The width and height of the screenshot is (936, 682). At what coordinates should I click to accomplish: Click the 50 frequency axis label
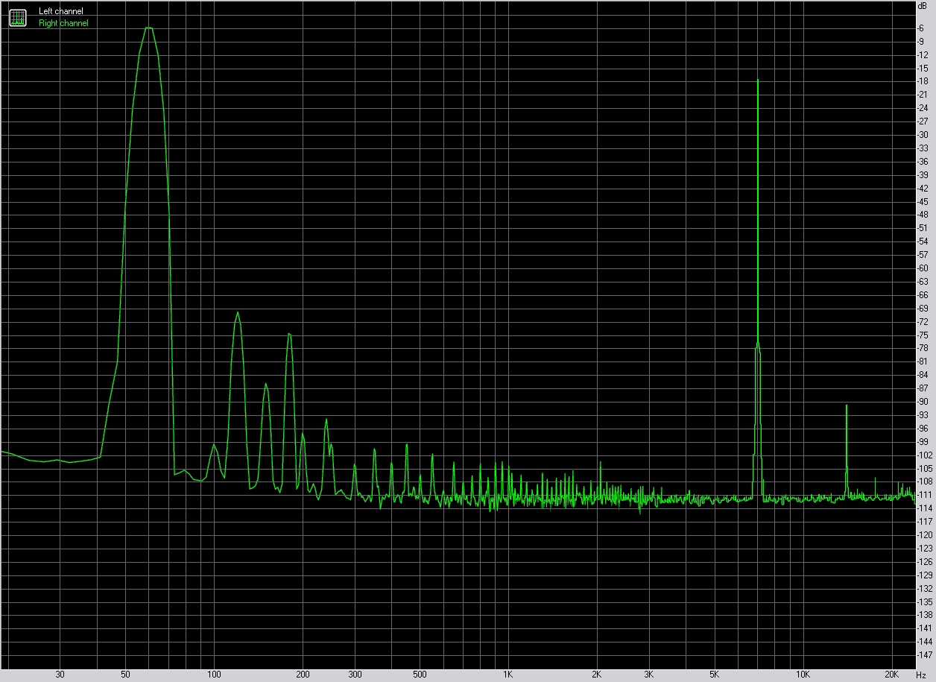point(125,675)
